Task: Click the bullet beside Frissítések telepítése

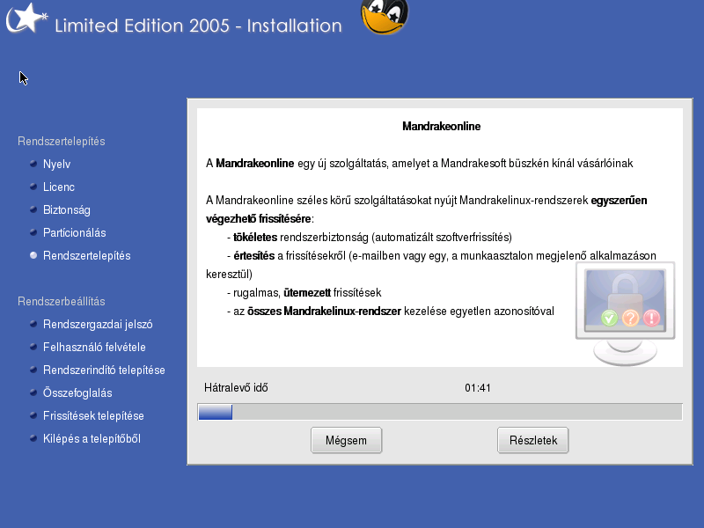Action: (x=33, y=415)
